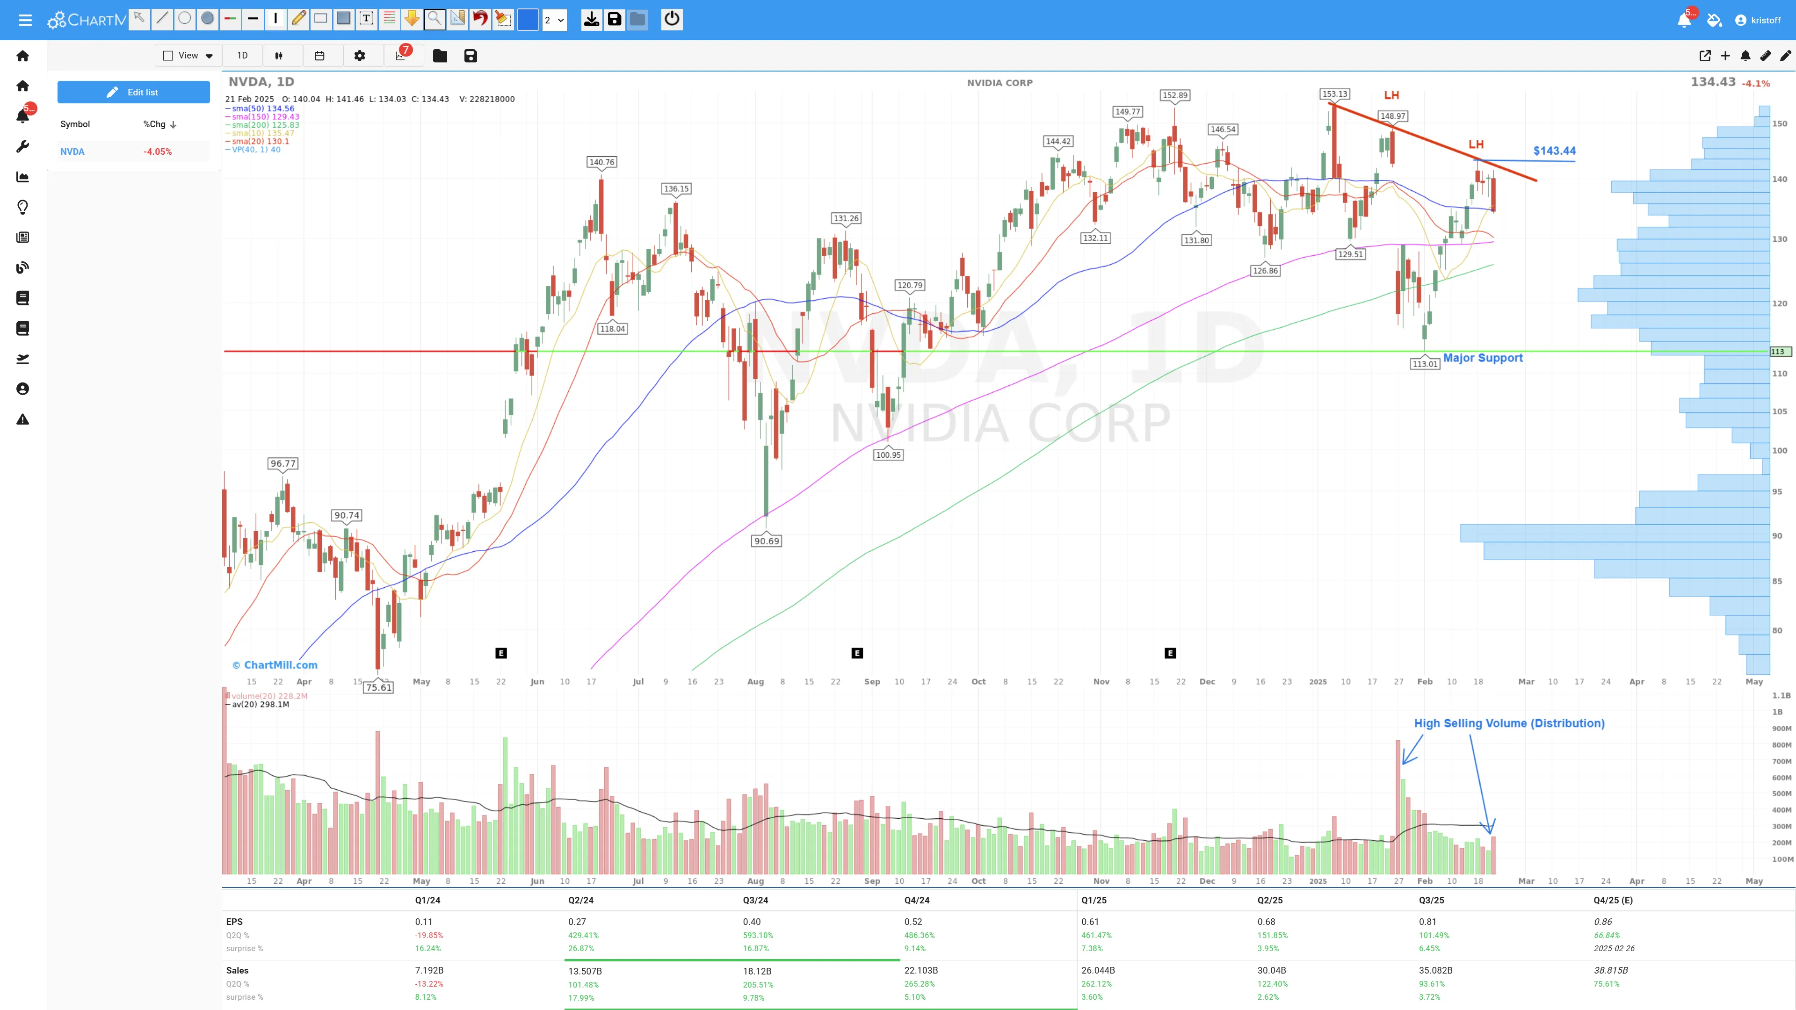
Task: Sort watchlist by Symbol column header
Action: pos(75,124)
